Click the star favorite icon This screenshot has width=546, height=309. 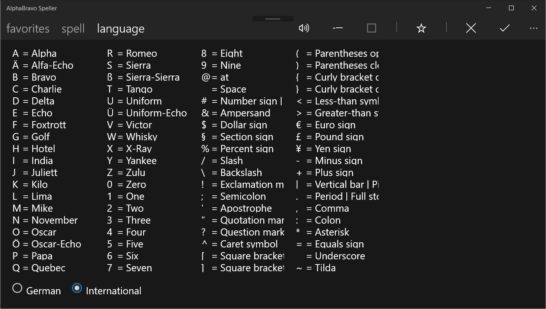pyautogui.click(x=421, y=28)
